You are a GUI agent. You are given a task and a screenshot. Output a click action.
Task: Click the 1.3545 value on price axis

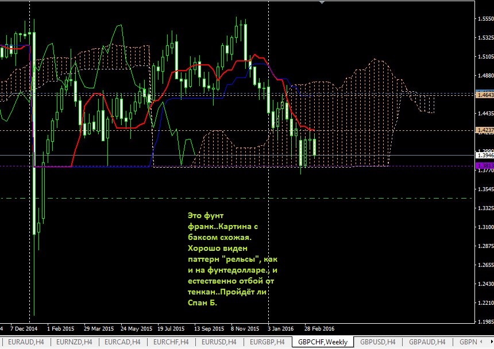tap(486, 189)
